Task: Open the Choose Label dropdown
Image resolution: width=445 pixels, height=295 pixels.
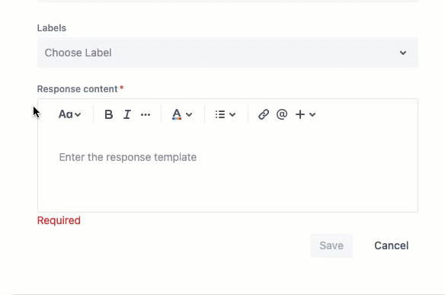Action: (228, 53)
